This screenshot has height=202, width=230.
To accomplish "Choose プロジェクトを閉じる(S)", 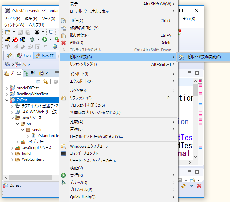I will (x=119, y=105).
